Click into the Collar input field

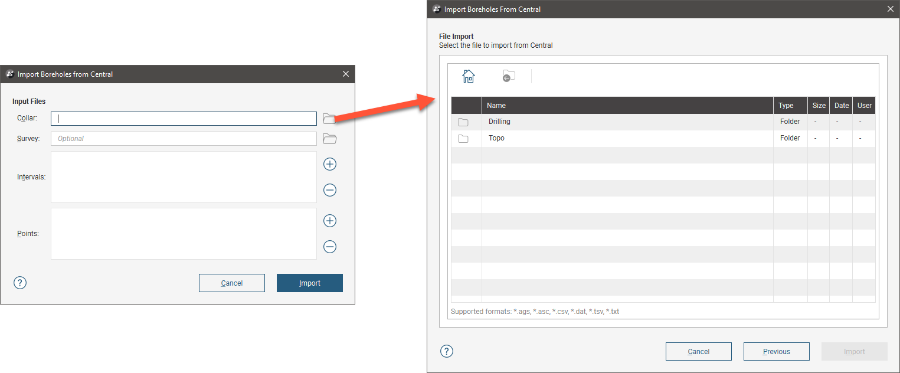point(184,118)
